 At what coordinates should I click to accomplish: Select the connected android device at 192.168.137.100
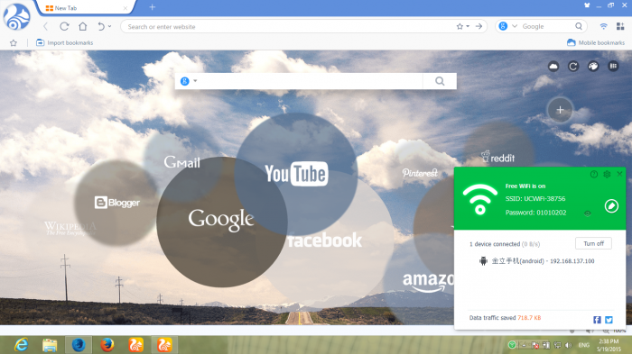(x=536, y=261)
